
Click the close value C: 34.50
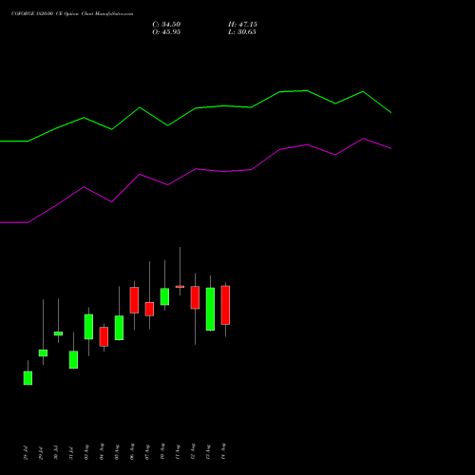[x=166, y=25]
